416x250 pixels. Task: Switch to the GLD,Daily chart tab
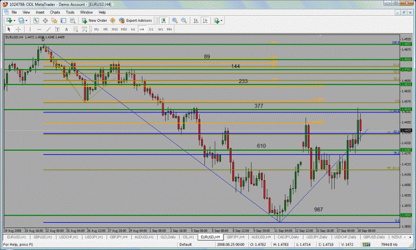tap(168, 237)
